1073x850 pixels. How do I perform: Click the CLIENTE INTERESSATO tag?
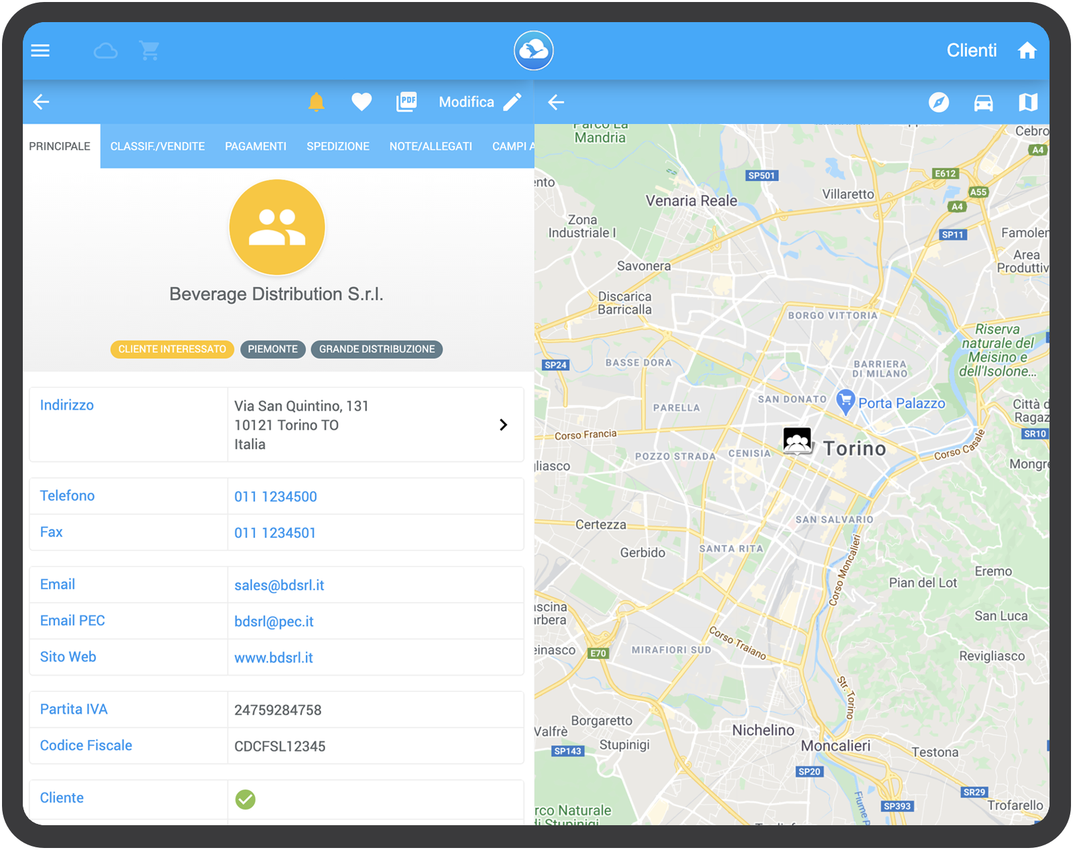172,349
